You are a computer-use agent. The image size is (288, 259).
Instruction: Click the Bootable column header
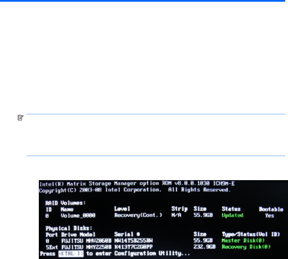(271, 209)
